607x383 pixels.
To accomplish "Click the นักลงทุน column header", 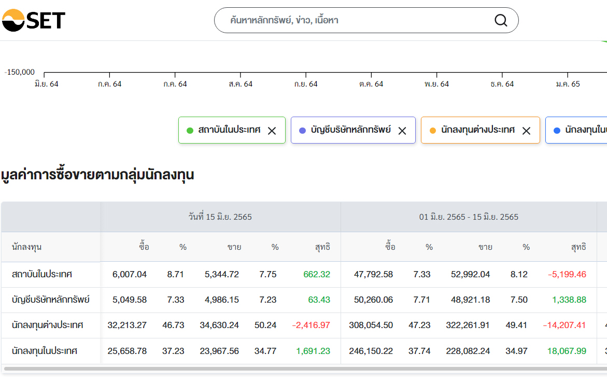I will [x=26, y=247].
